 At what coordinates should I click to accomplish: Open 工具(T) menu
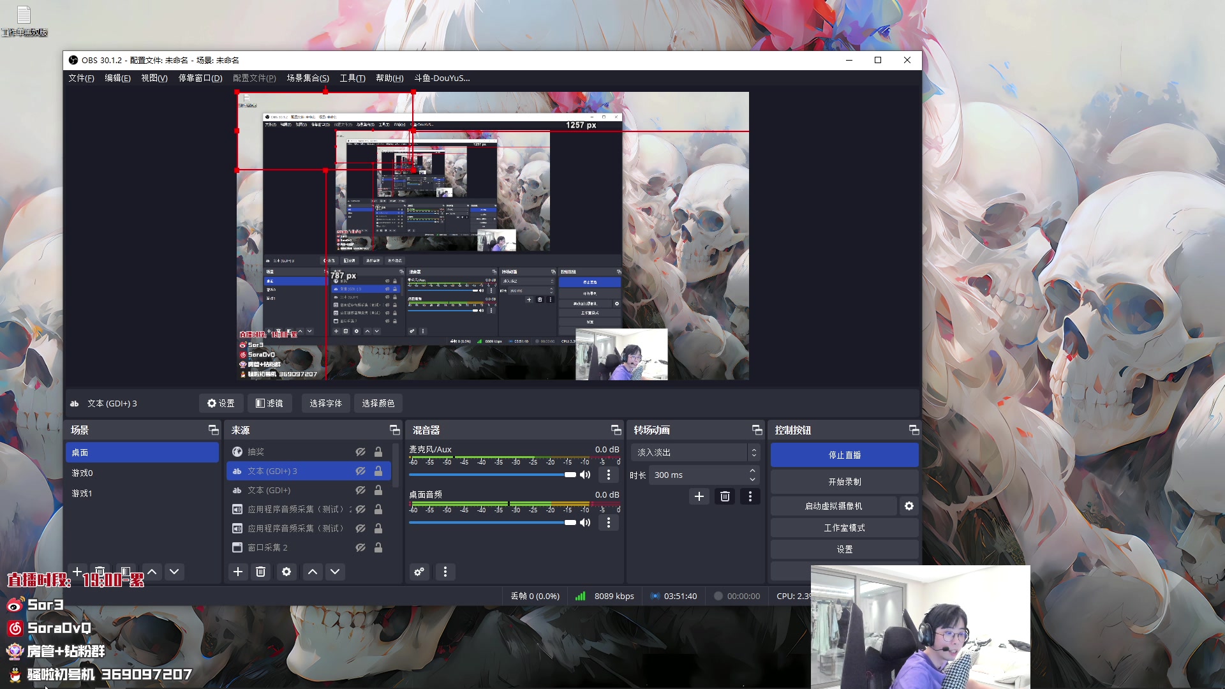(x=352, y=78)
